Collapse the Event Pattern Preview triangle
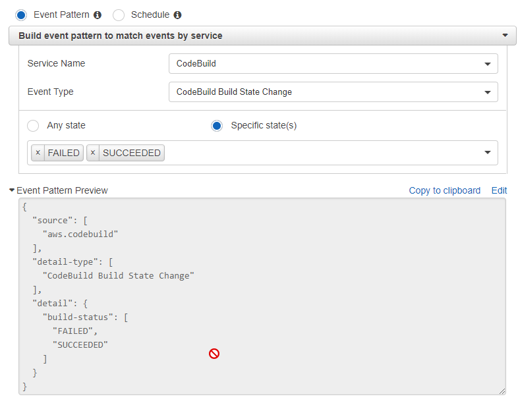 (12, 190)
